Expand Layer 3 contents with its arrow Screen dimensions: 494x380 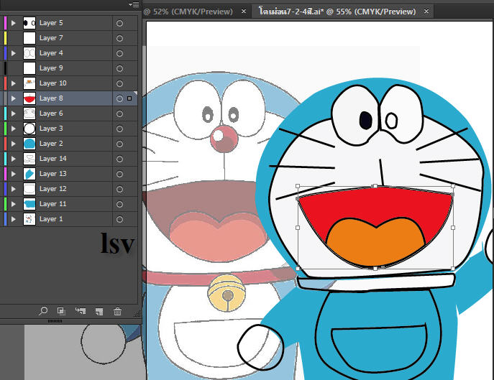pos(14,129)
